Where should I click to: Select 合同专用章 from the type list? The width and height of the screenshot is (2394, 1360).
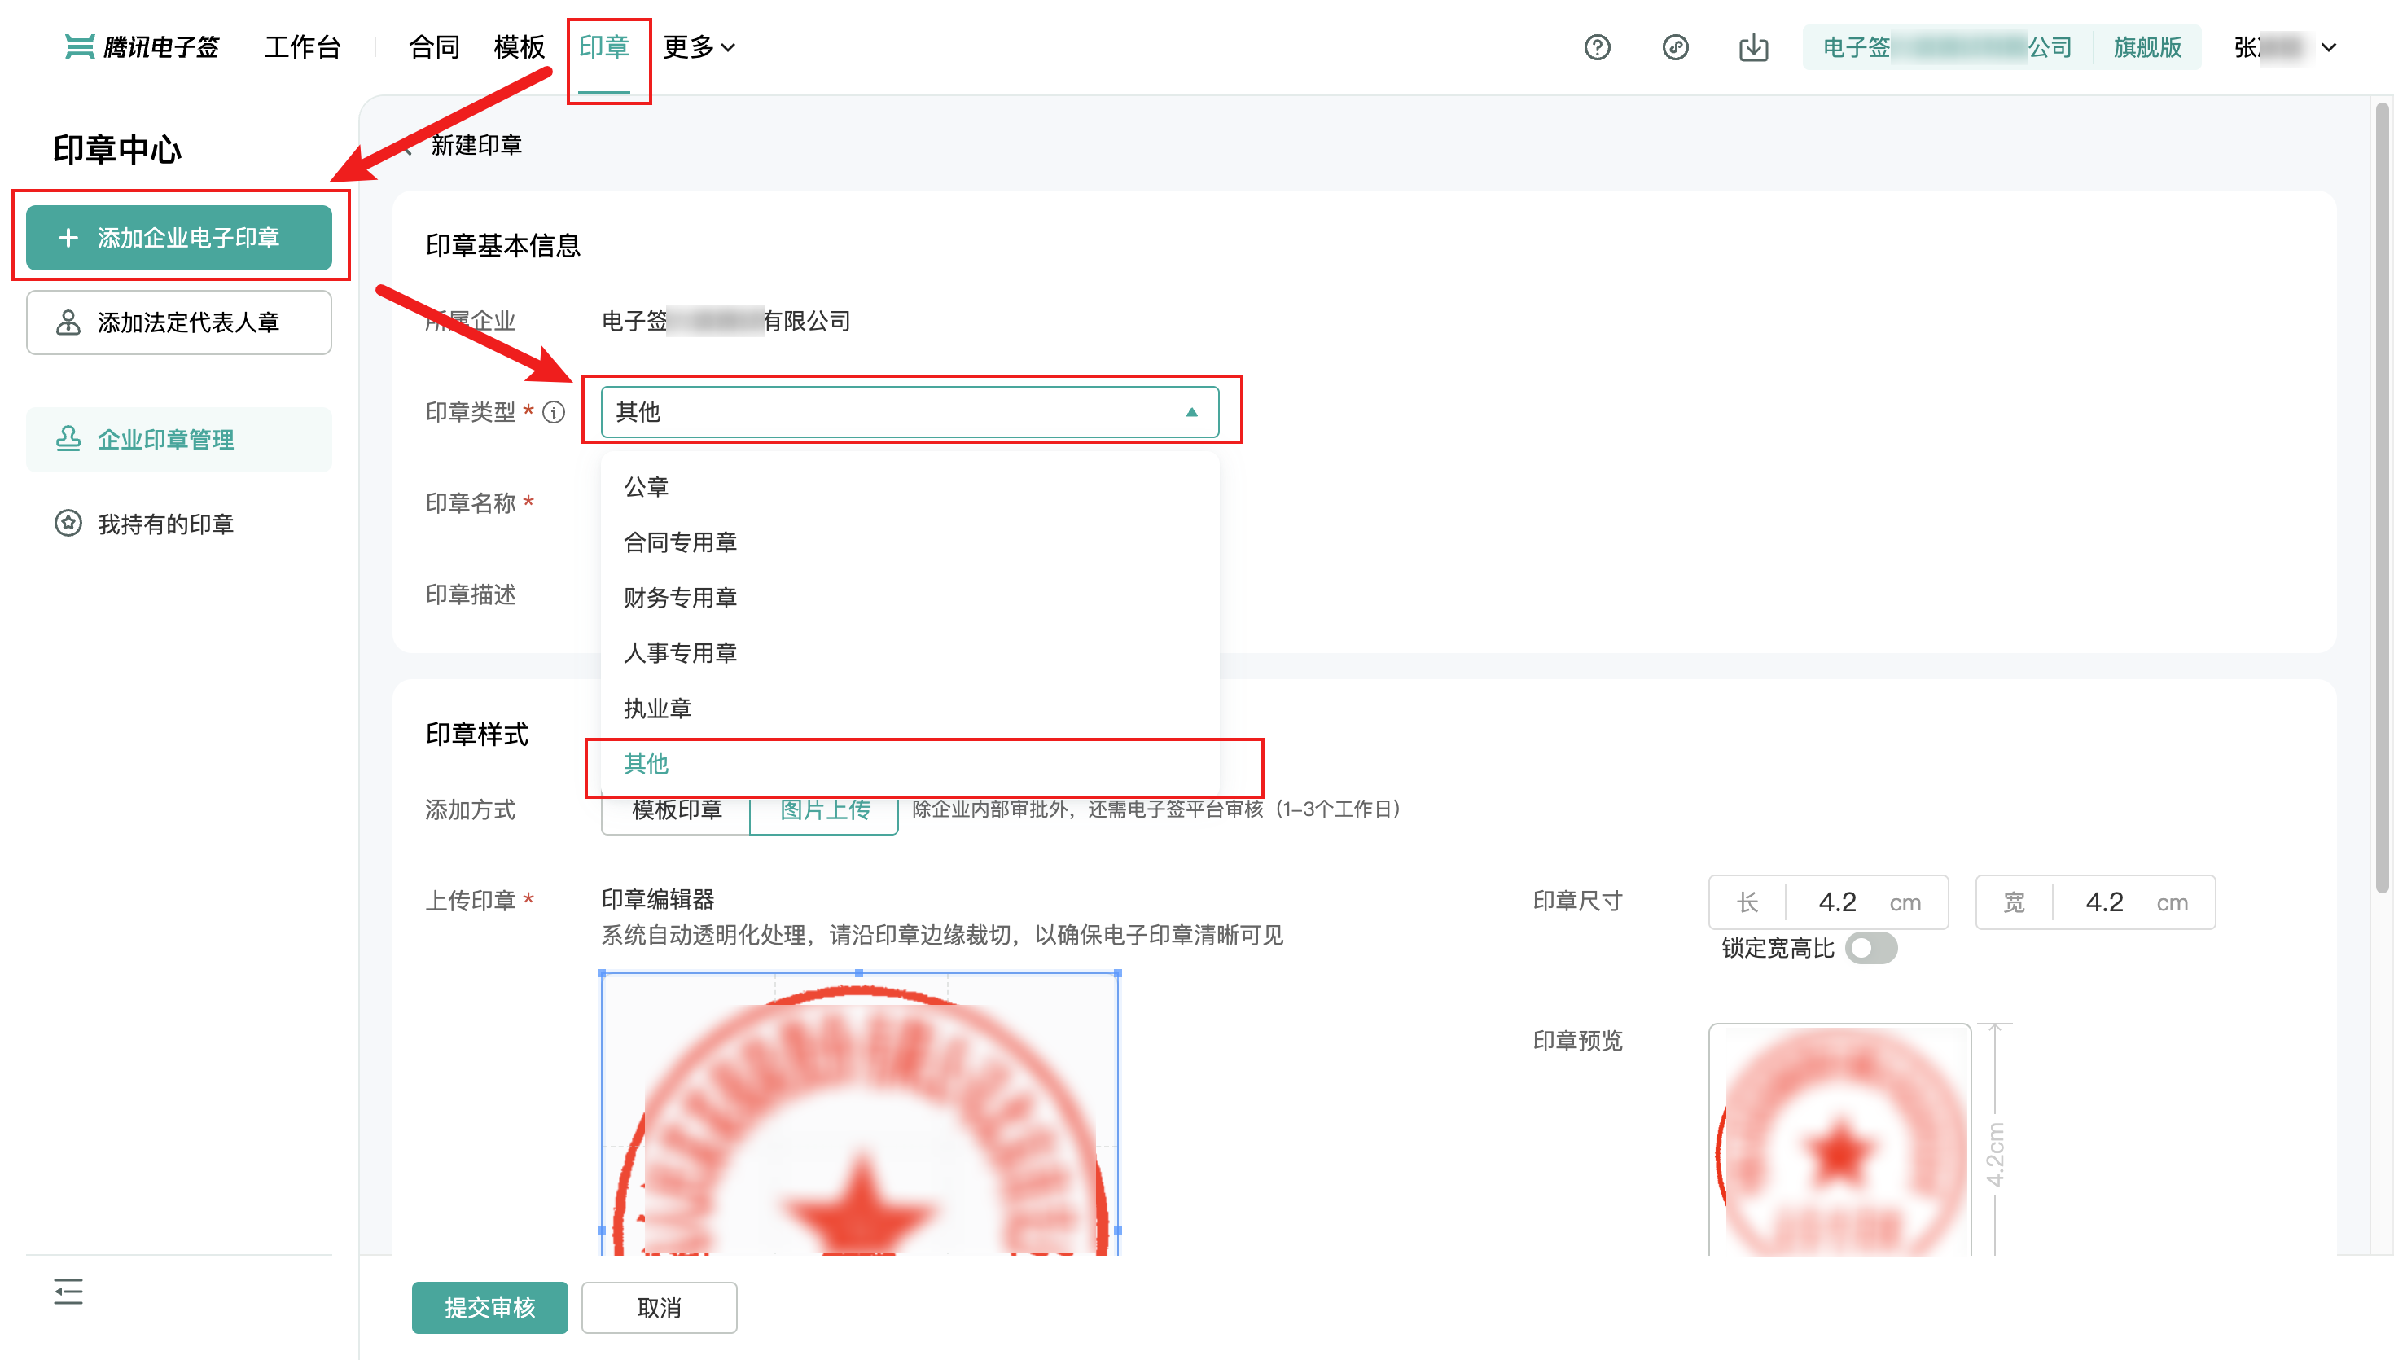tap(910, 542)
